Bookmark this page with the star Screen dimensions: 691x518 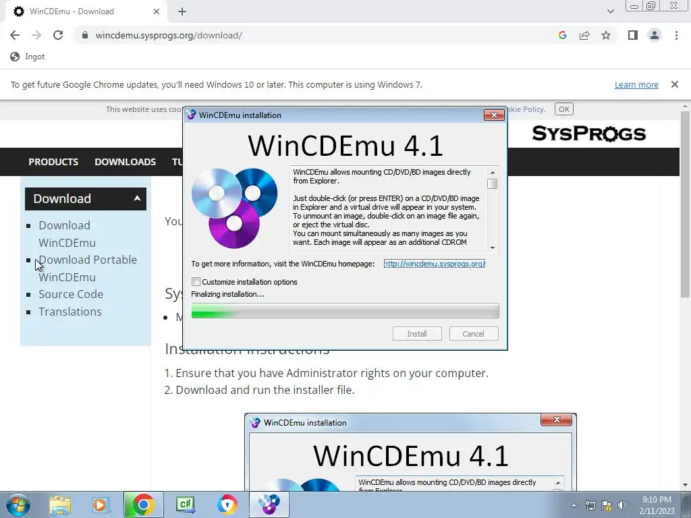click(x=606, y=35)
